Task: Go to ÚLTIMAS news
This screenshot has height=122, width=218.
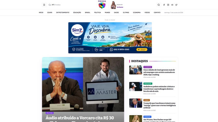Action: click(x=126, y=13)
